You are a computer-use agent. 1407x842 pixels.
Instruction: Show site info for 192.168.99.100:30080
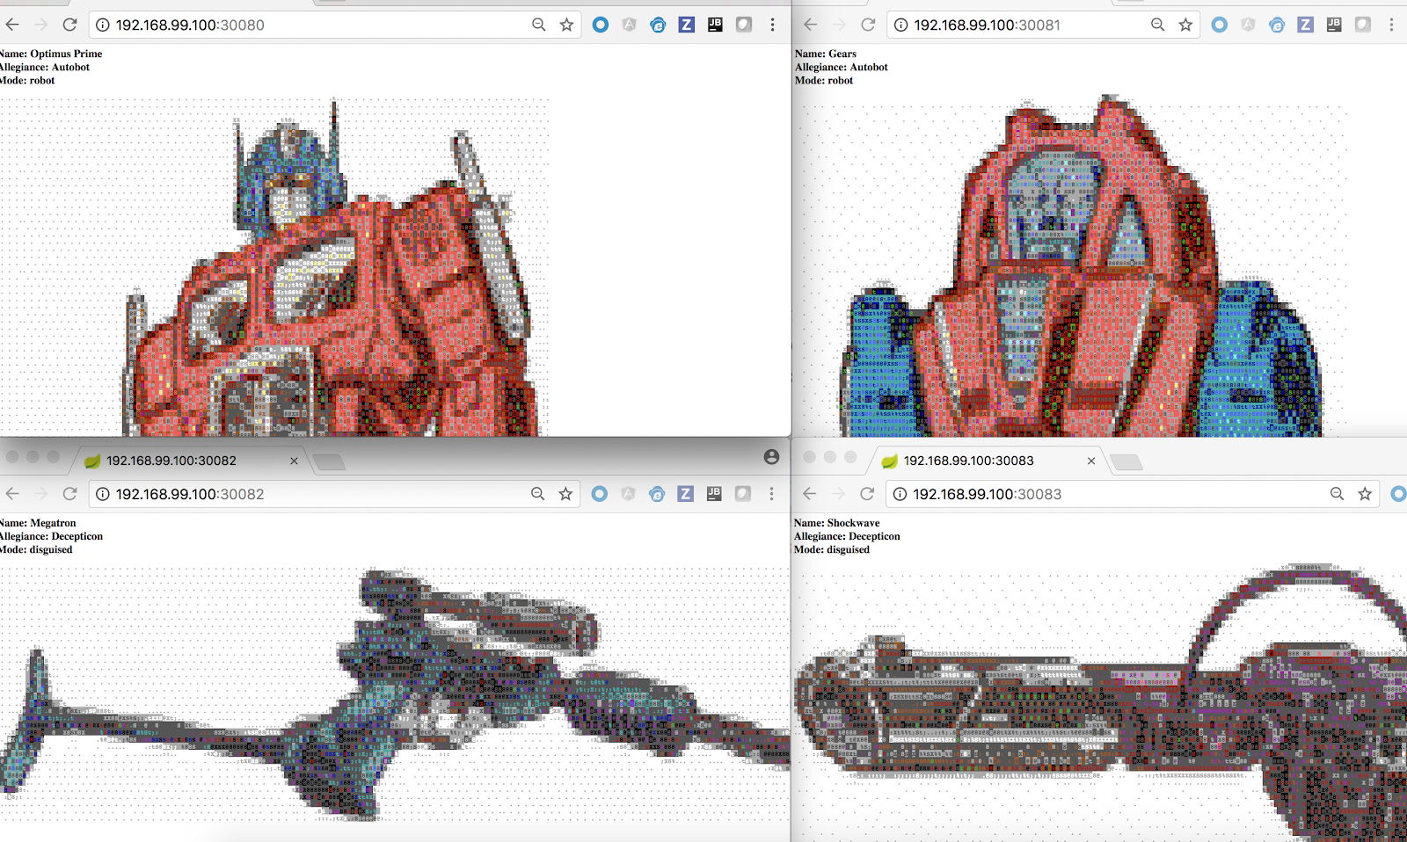(103, 25)
